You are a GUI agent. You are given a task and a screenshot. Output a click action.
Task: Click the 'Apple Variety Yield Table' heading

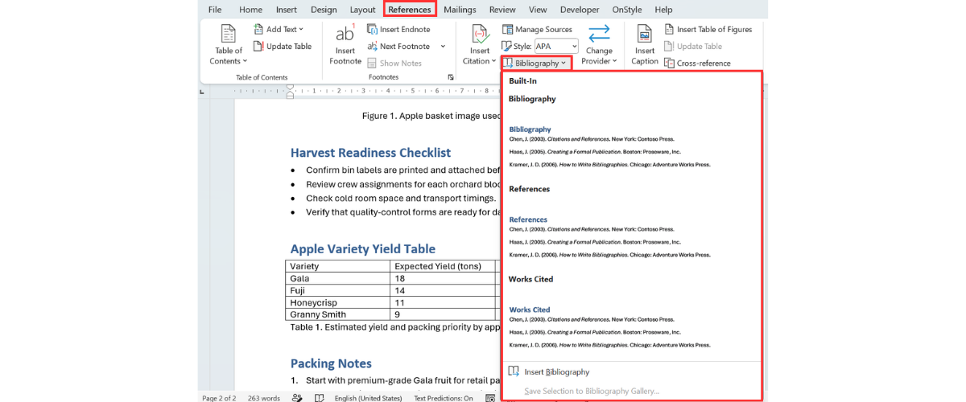(x=363, y=249)
